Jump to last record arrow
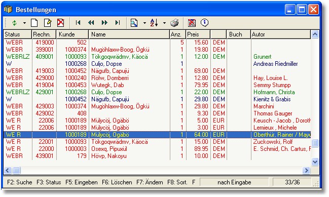The height and width of the screenshot is (197, 329). 118,23
